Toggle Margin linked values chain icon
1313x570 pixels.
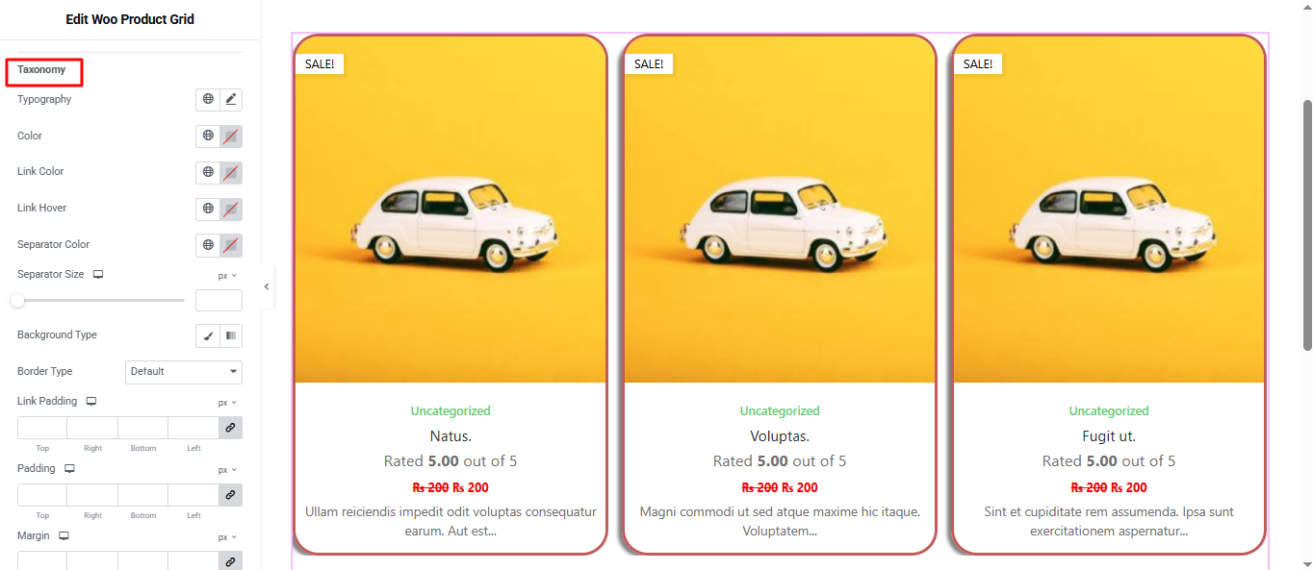(x=230, y=561)
